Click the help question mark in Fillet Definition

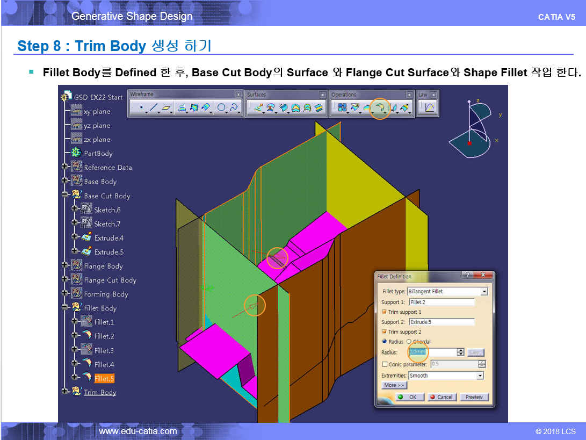coord(467,275)
